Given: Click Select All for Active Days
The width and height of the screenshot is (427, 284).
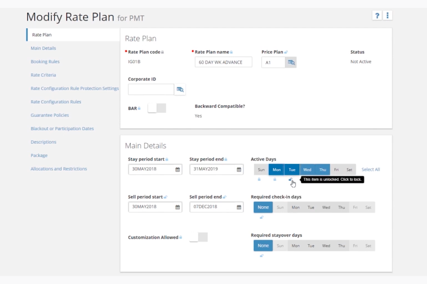Looking at the screenshot, I should (370, 169).
